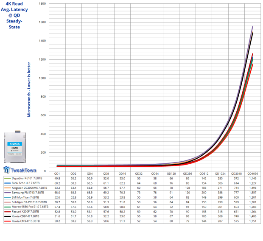Viewport: 263px width, 241px height.
Task: Click the QD32 x-axis label
Action: click(x=139, y=174)
